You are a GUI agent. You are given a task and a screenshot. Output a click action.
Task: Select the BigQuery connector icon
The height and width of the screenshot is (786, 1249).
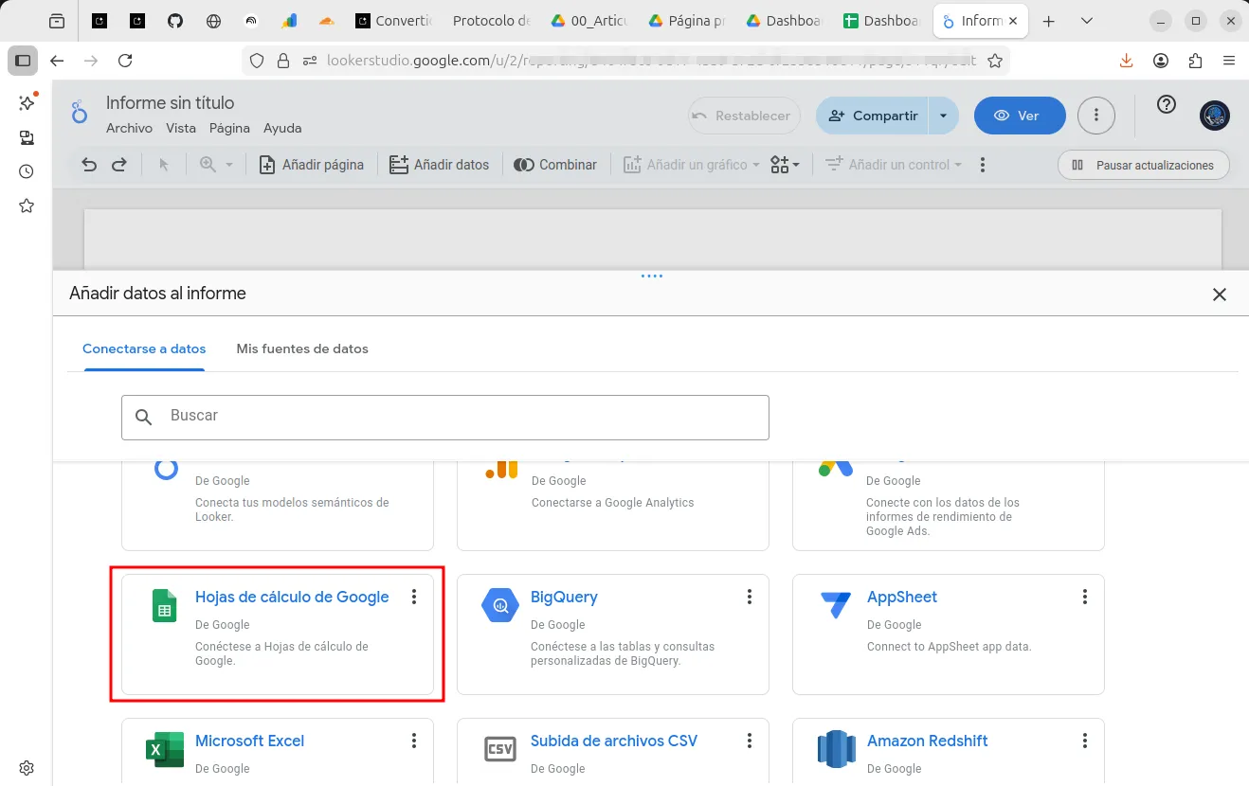[499, 605]
